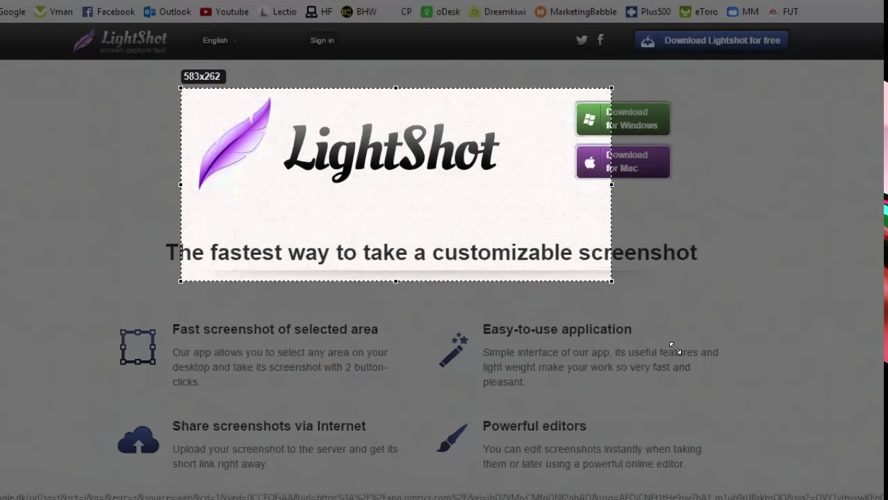Click Download for Windows button
The height and width of the screenshot is (500, 888).
pos(623,119)
